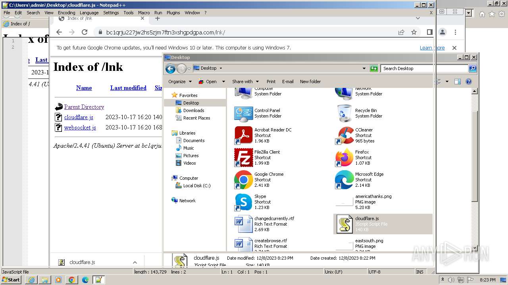Select the CCleaner shortcut icon
Image resolution: width=508 pixels, height=285 pixels.
coord(344,135)
